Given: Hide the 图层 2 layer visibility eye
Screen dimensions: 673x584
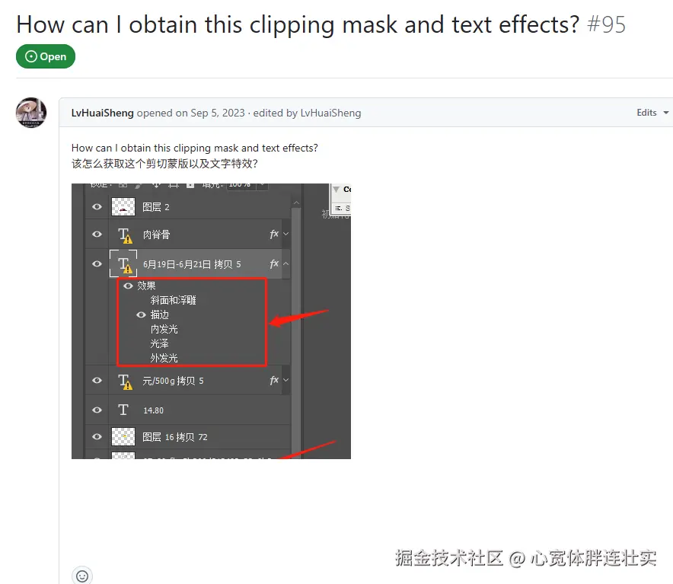Looking at the screenshot, I should click(x=97, y=207).
